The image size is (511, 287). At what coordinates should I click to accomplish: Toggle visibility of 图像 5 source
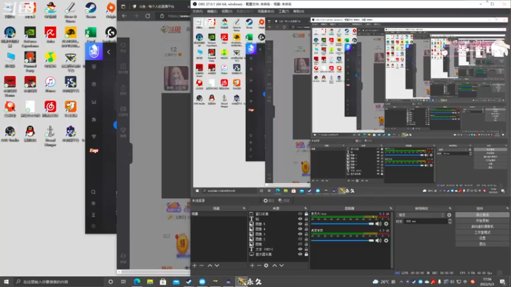tap(300, 224)
